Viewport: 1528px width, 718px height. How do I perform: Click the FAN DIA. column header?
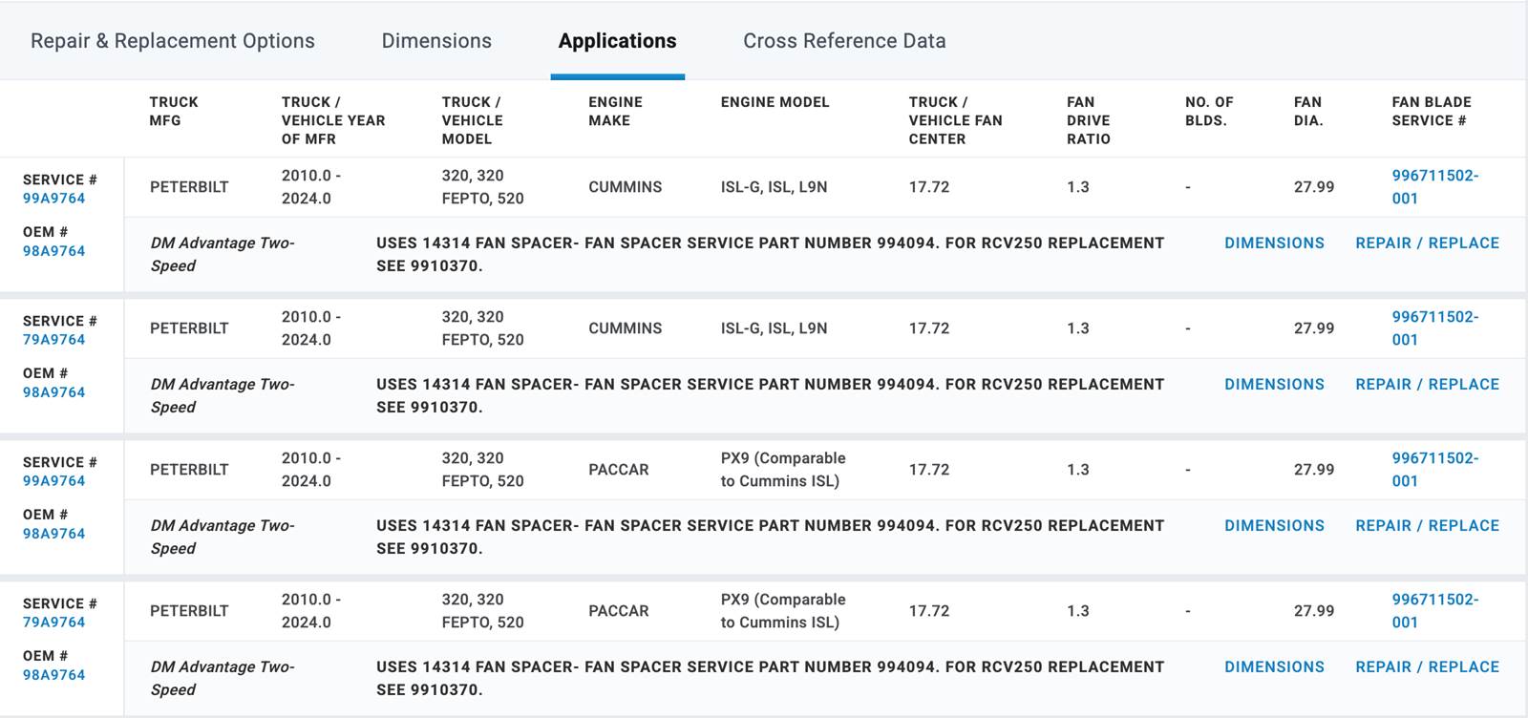1308,111
